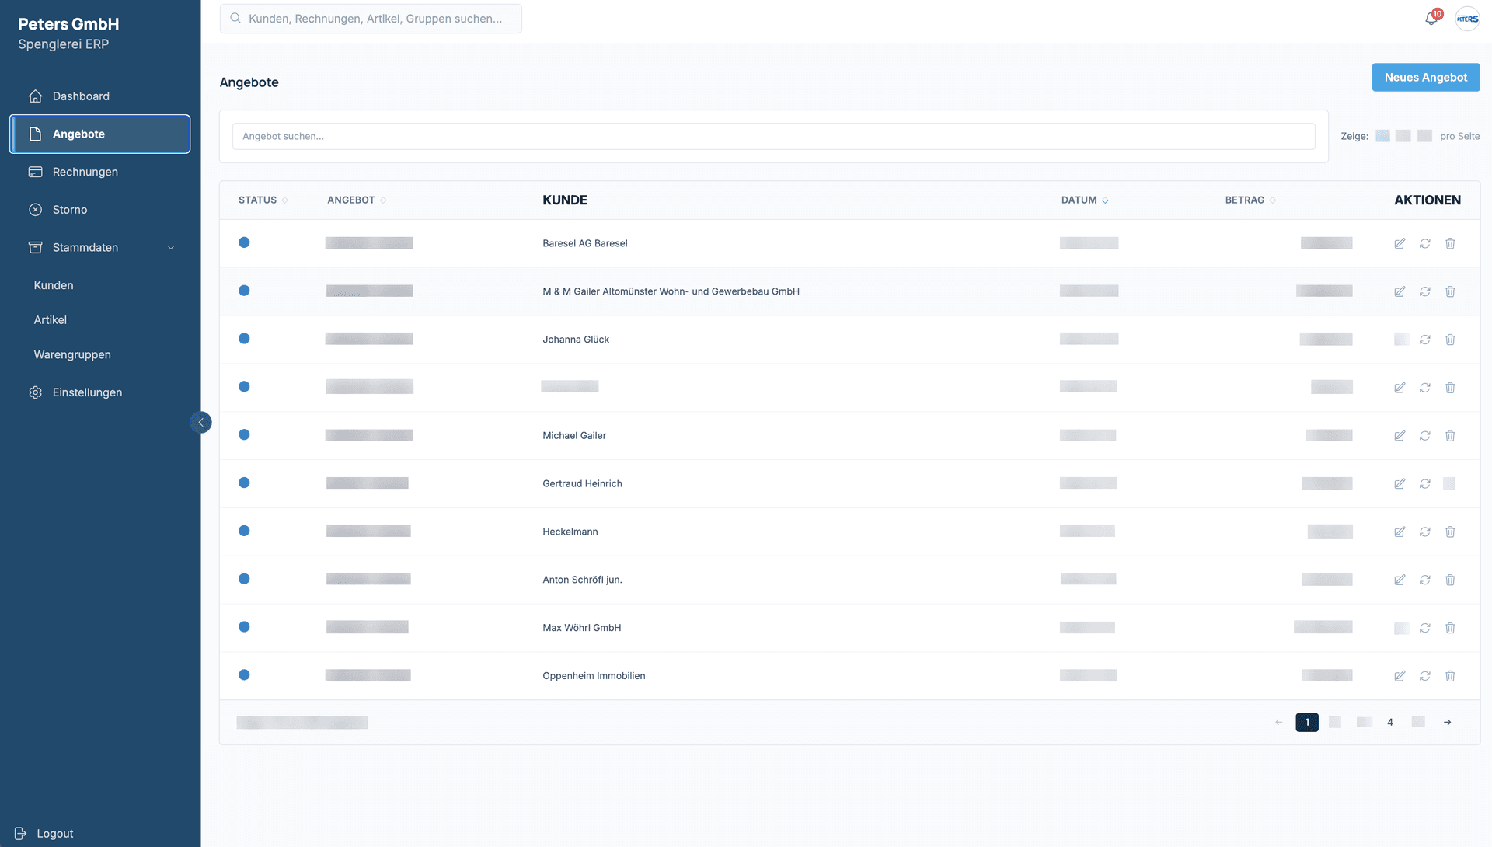Refresh icon for M & M Gailer offer
This screenshot has width=1492, height=847.
[x=1424, y=291]
